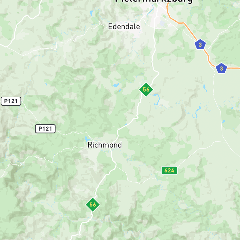The height and width of the screenshot is (240, 240).
Task: Click the orange highway east of lower 3 shield
Action: pos(233,68)
